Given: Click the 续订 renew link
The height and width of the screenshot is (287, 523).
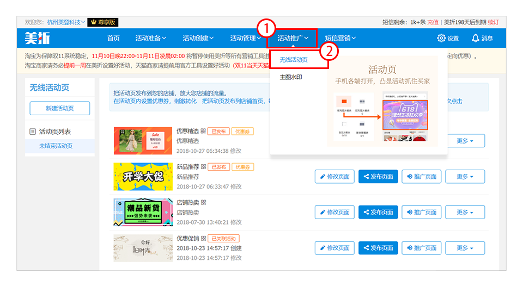Looking at the screenshot, I should [x=494, y=22].
